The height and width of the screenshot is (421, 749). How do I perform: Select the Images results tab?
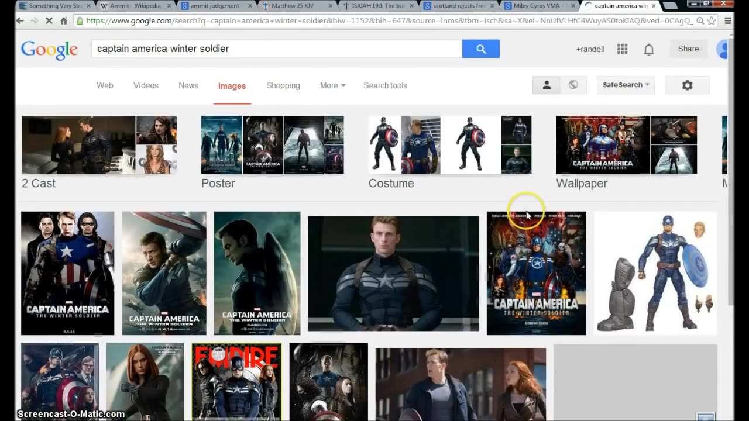[x=232, y=86]
